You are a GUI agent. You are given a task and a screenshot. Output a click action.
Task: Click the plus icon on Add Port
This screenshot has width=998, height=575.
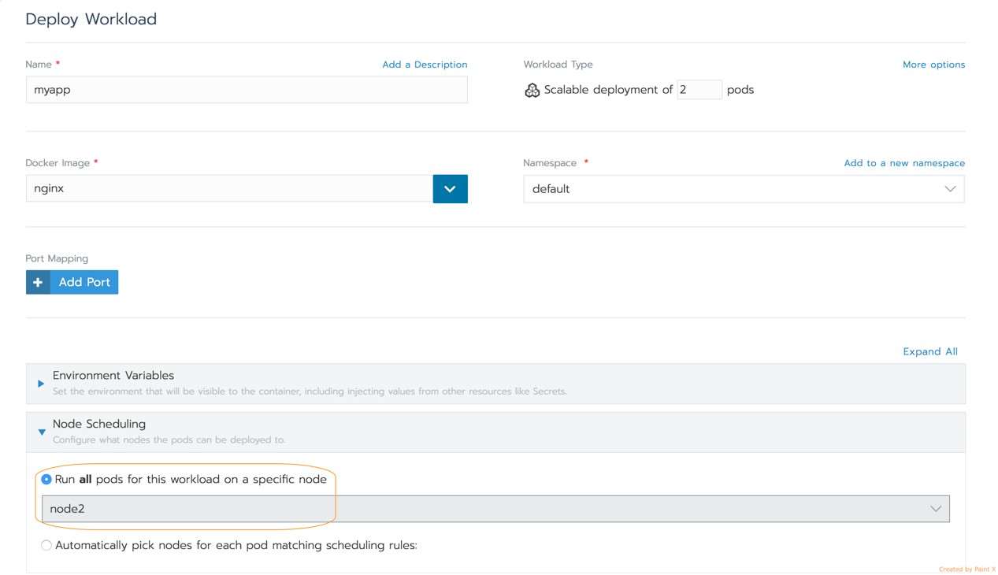tap(38, 282)
